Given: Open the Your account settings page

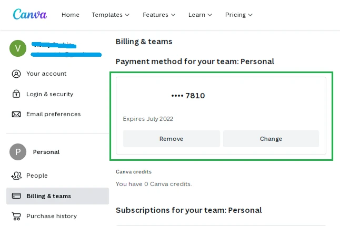Looking at the screenshot, I should point(46,74).
